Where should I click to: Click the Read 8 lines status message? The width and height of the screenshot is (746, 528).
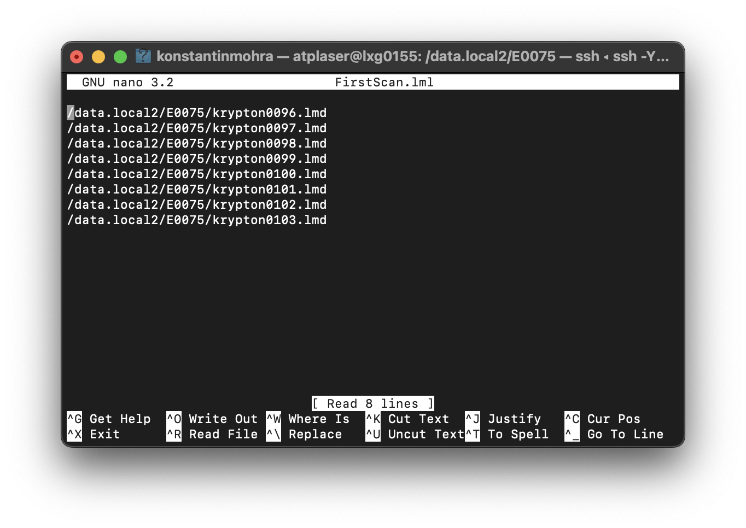[x=373, y=403]
